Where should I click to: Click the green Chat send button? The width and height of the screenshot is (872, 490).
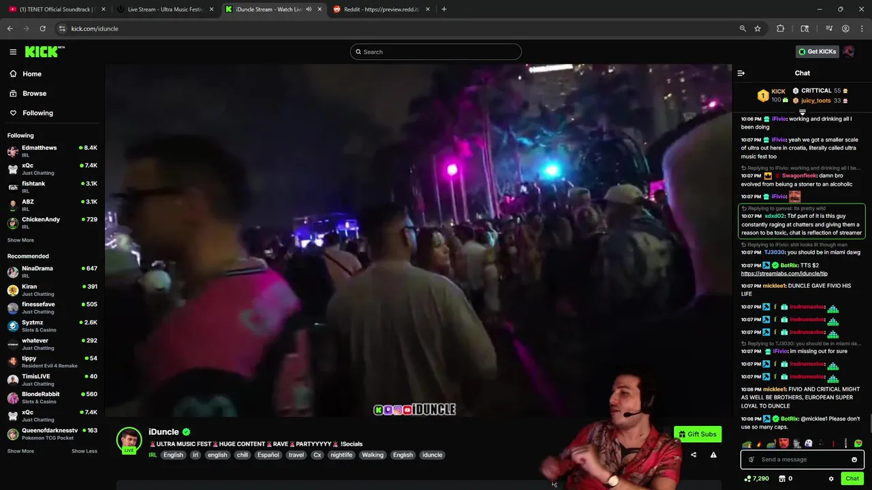click(x=852, y=479)
